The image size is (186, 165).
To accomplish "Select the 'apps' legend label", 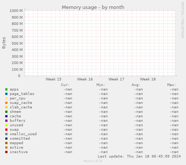I will point(14,89).
